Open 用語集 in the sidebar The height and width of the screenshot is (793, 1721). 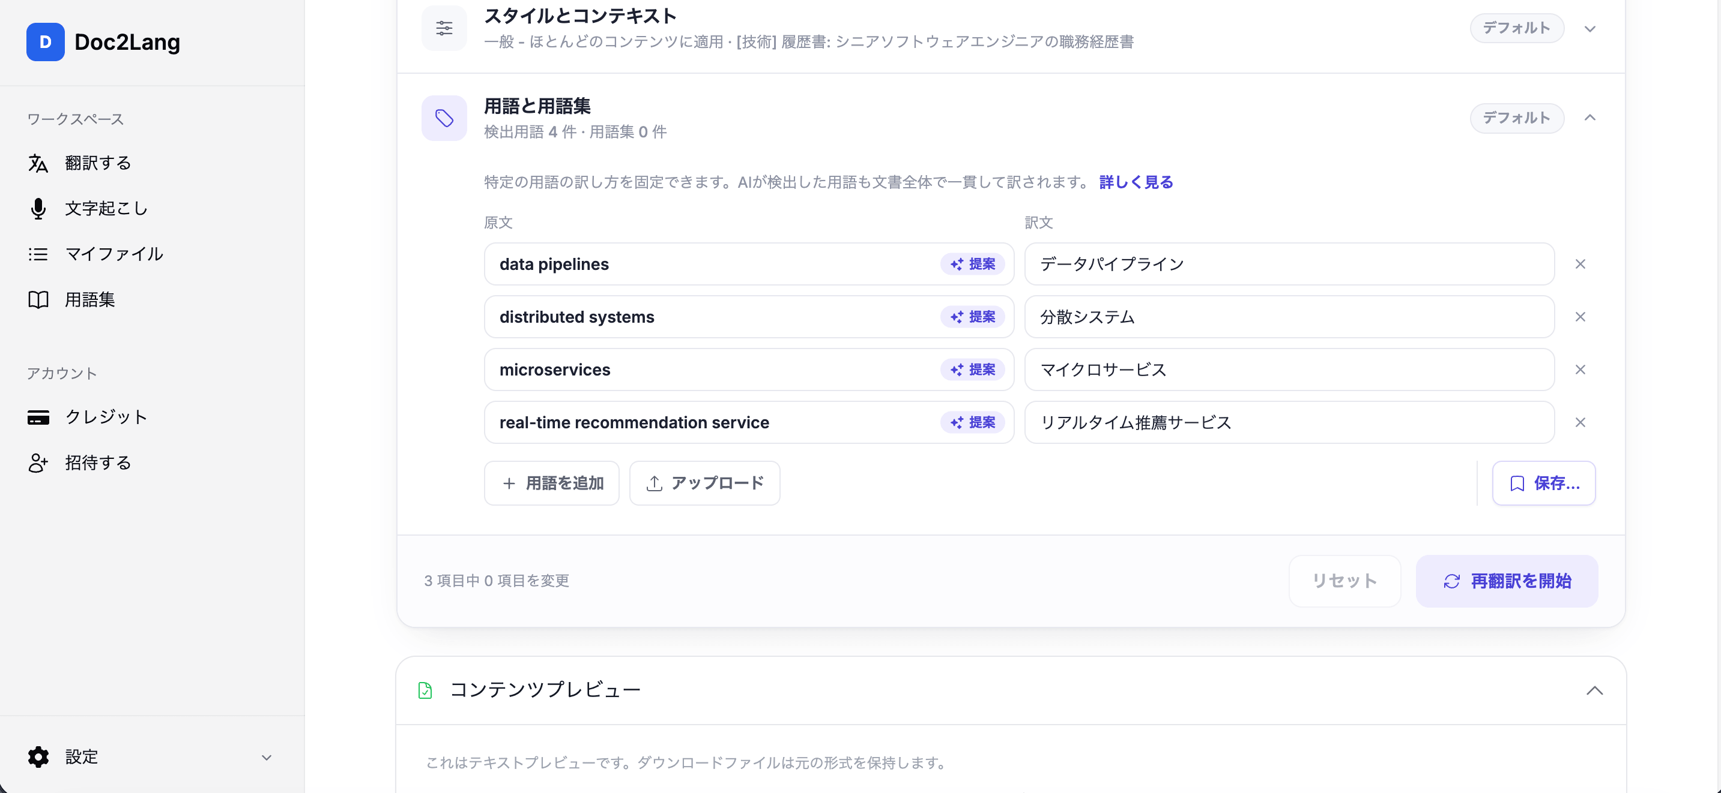point(89,300)
